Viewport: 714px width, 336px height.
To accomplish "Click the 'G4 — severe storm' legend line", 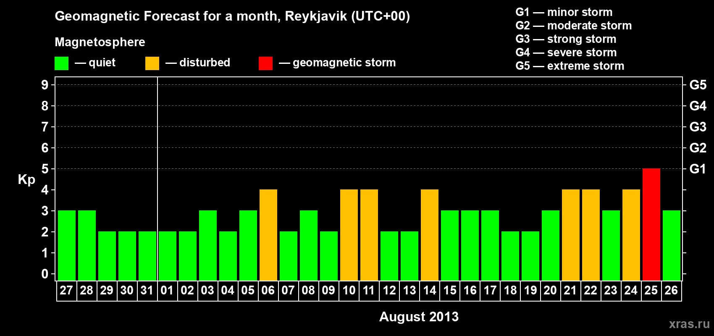I will click(x=566, y=52).
